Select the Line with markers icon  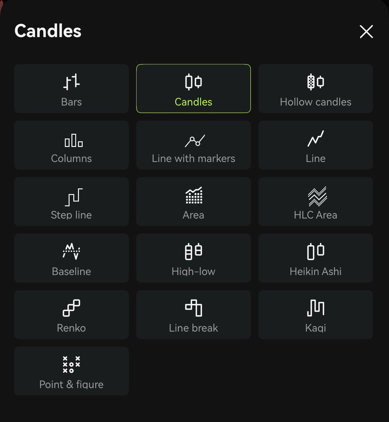click(x=195, y=141)
